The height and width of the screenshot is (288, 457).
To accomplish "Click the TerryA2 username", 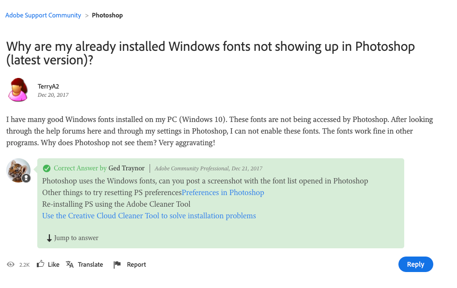I will [x=48, y=86].
